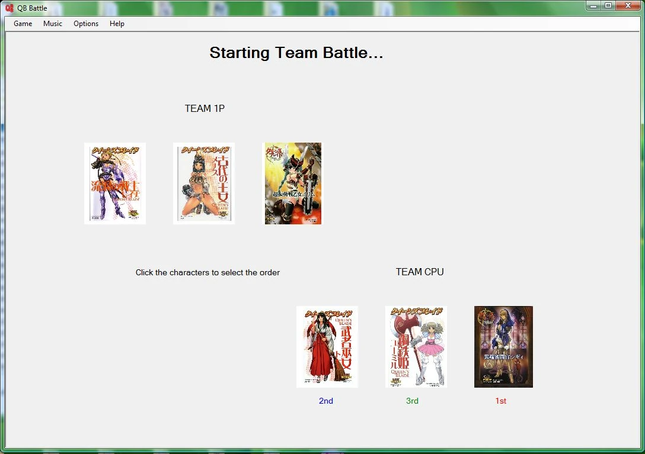The width and height of the screenshot is (645, 454).
Task: Open the Options menu
Action: pyautogui.click(x=86, y=24)
